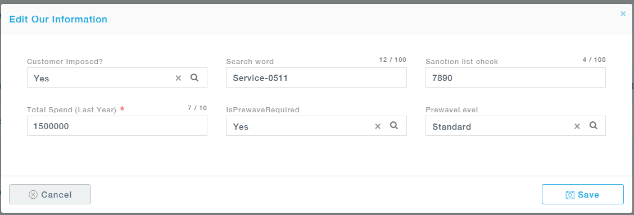Focus the Total Spend (Last Year) field

(117, 126)
